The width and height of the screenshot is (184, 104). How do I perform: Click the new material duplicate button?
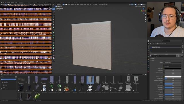point(178,56)
